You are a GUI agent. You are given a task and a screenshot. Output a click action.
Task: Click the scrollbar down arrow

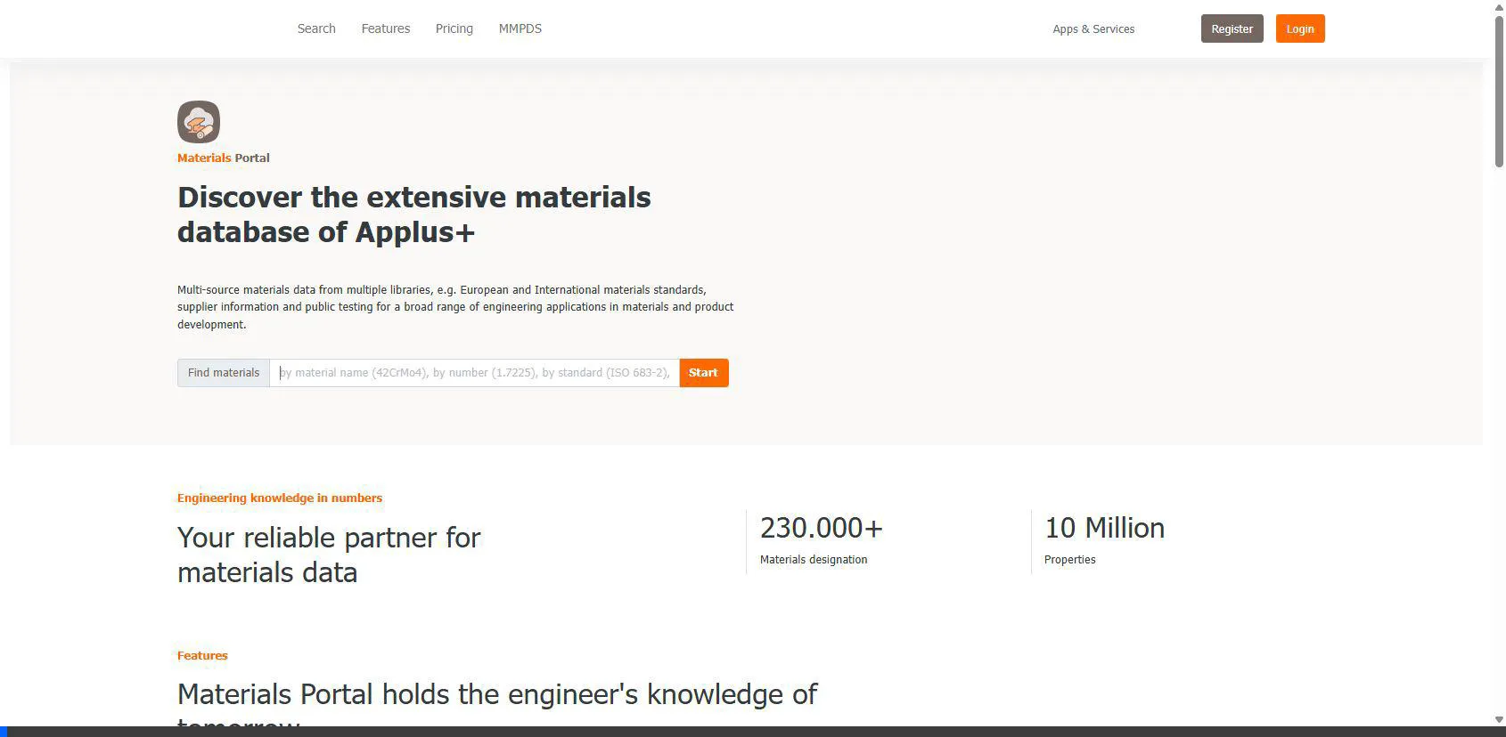(x=1499, y=719)
